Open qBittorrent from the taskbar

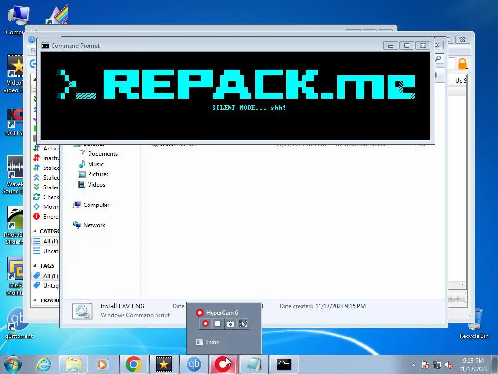pyautogui.click(x=194, y=364)
